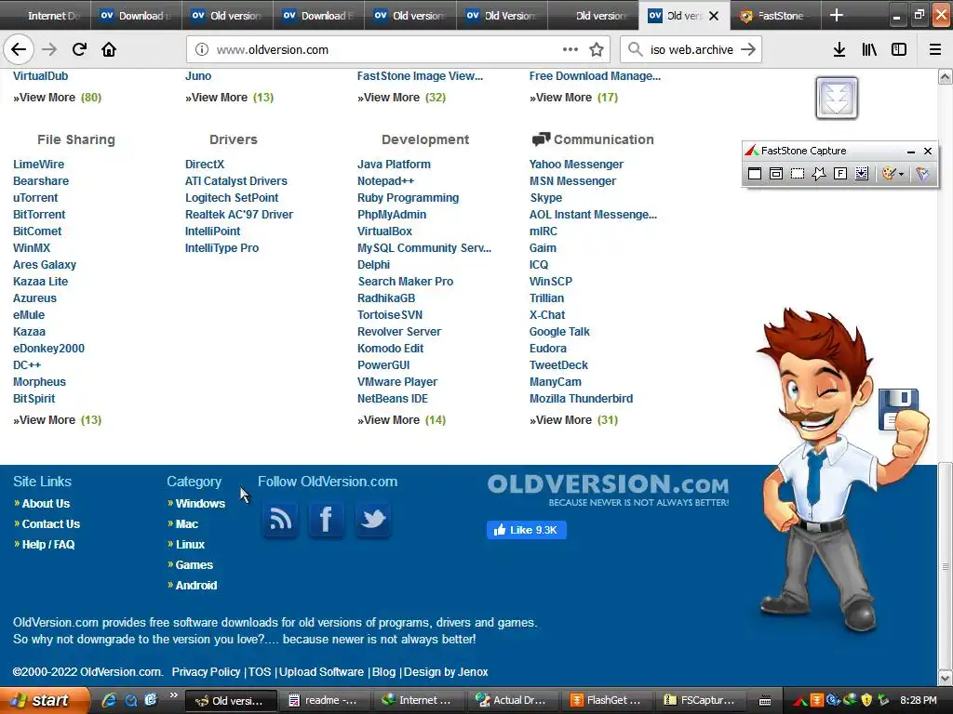
Task: Switch to the FastStone browser tab
Action: (775, 16)
